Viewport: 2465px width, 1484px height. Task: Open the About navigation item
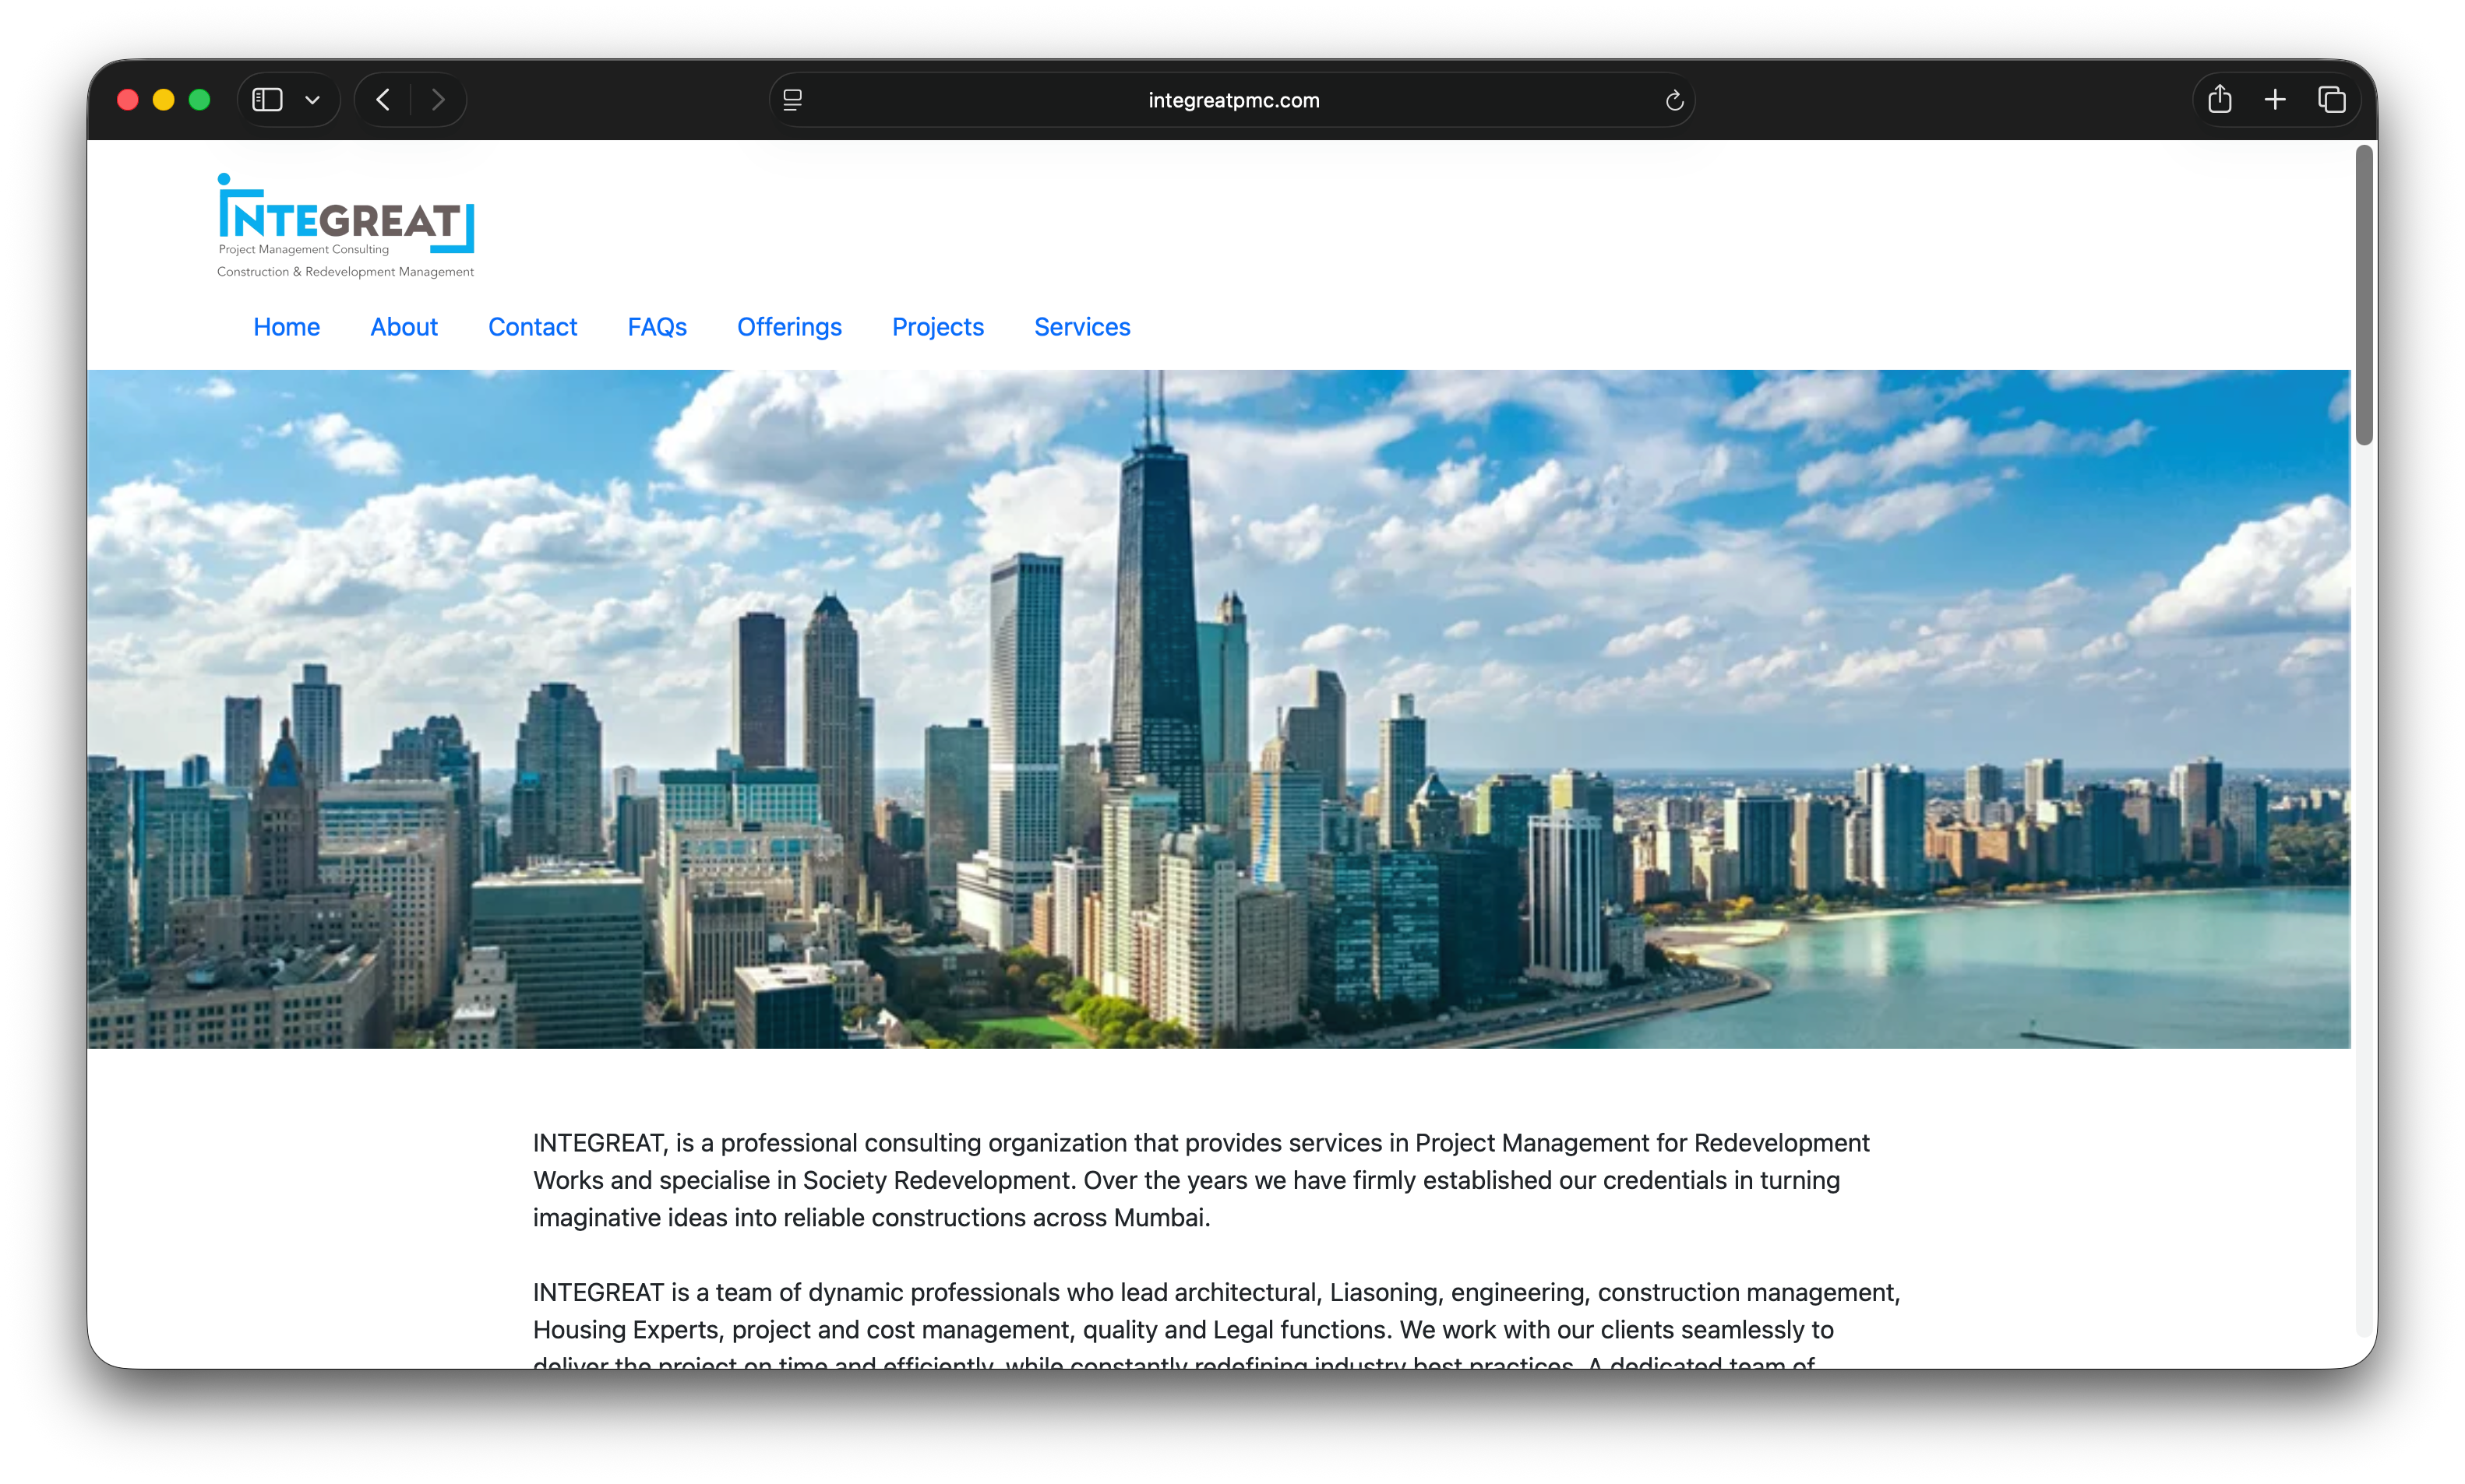pyautogui.click(x=403, y=327)
